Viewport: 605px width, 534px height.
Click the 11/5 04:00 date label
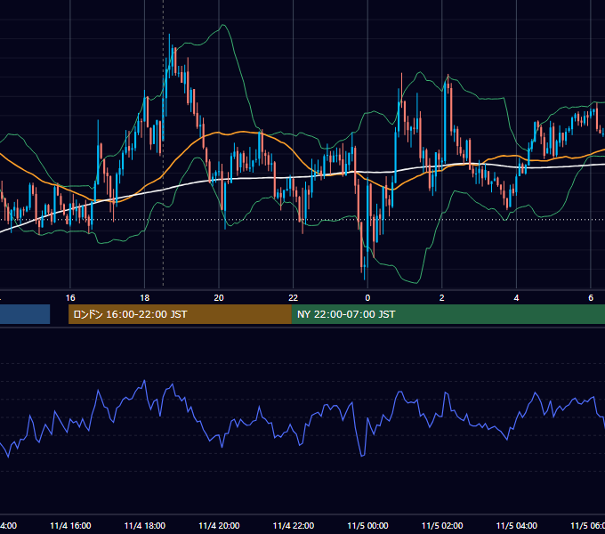point(517,526)
